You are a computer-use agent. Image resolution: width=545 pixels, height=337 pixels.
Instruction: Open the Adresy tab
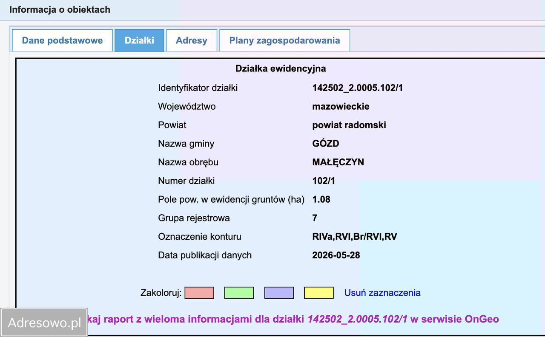pos(192,41)
